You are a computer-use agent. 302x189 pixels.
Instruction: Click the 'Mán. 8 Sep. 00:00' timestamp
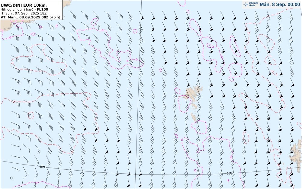pos(280,5)
